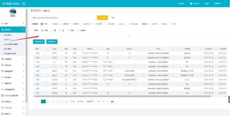Click the 数据统计 bar chart icon
Screen dimensions: 230x116
click(x=2, y=101)
